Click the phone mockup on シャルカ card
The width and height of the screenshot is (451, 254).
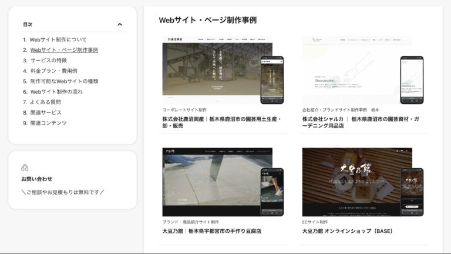click(x=412, y=80)
